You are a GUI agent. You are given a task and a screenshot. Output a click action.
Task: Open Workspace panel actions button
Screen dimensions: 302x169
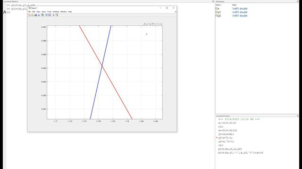coord(298,1)
